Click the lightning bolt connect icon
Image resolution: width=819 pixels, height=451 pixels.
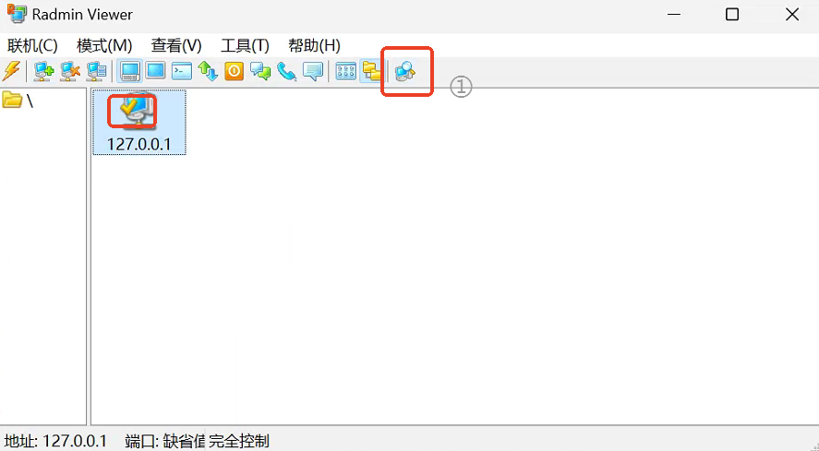(11, 71)
